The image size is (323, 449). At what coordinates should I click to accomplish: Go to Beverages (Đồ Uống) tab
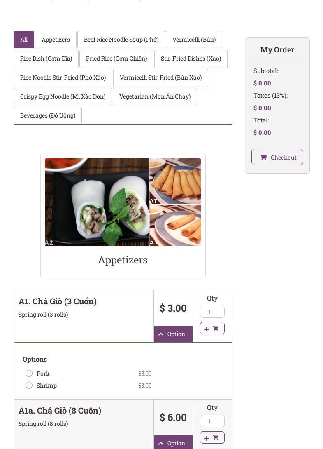[48, 115]
